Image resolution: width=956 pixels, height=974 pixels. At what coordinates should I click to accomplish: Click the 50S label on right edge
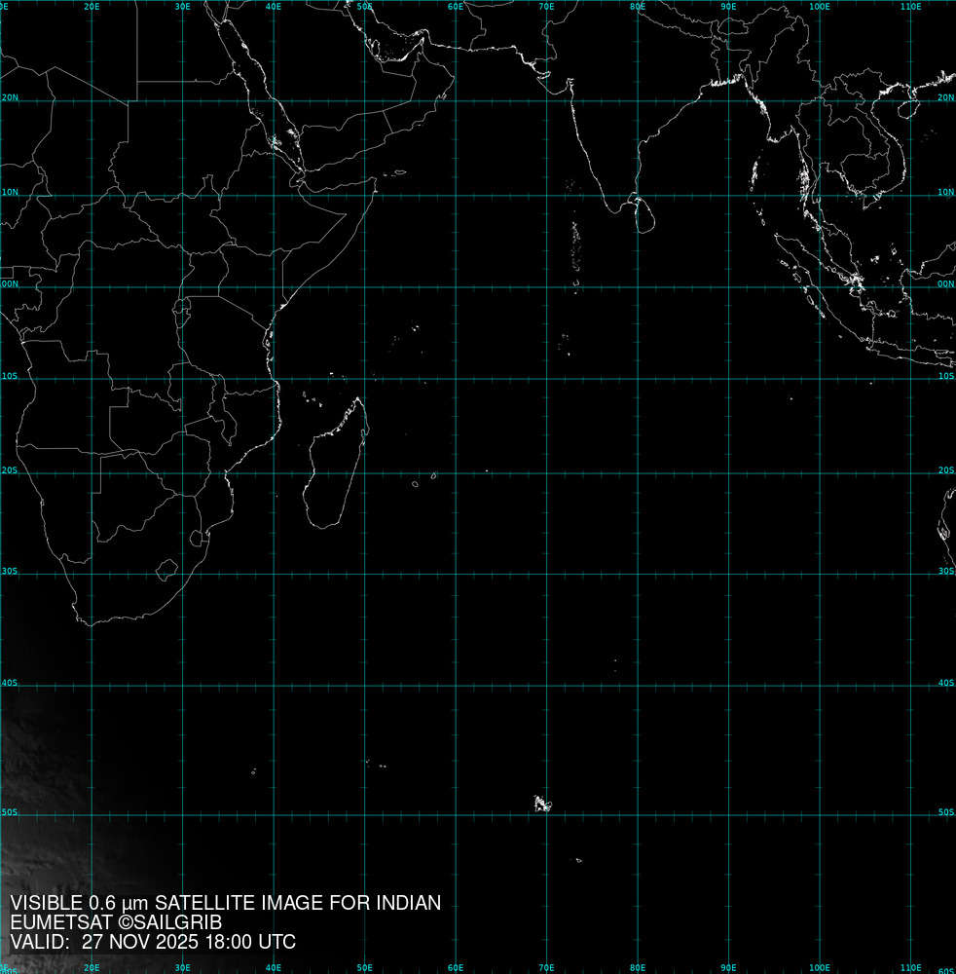pos(946,811)
